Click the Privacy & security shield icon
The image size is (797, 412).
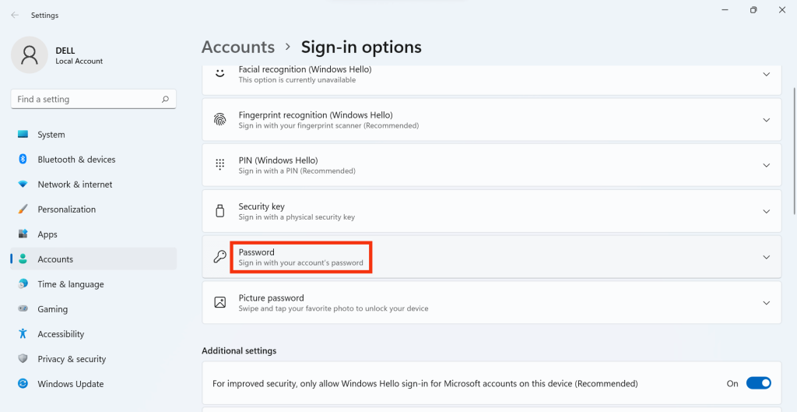pos(23,358)
